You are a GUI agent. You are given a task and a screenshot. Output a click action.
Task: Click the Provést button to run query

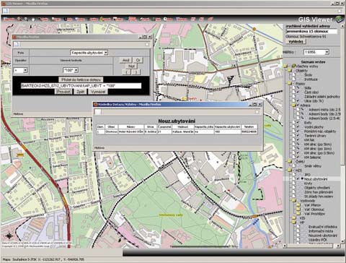click(x=63, y=92)
